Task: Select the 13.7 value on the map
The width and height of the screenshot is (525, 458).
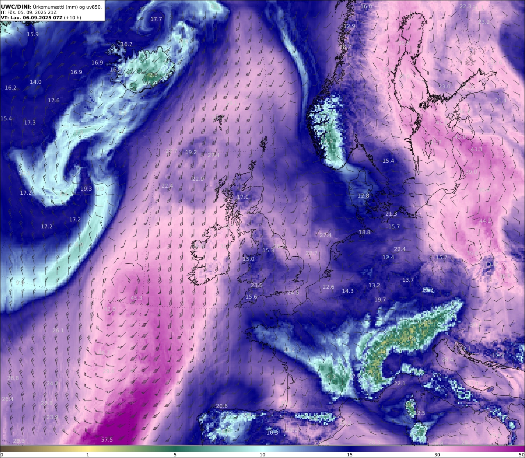Action: pyautogui.click(x=408, y=280)
